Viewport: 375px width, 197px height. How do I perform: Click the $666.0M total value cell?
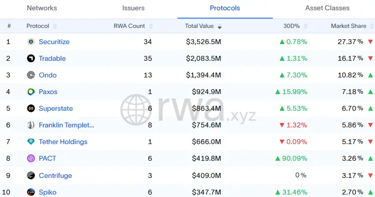coord(206,142)
